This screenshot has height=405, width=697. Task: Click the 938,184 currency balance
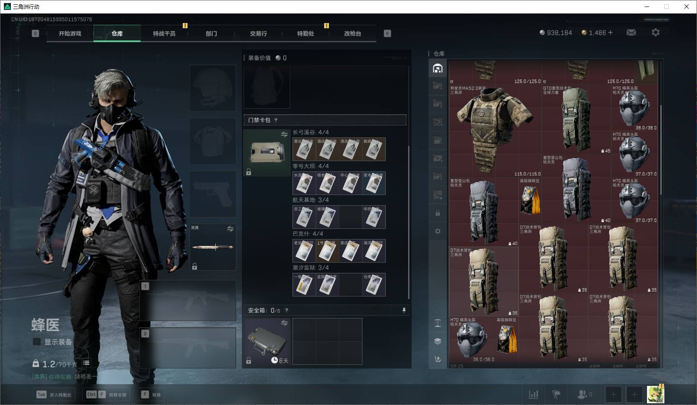click(556, 33)
